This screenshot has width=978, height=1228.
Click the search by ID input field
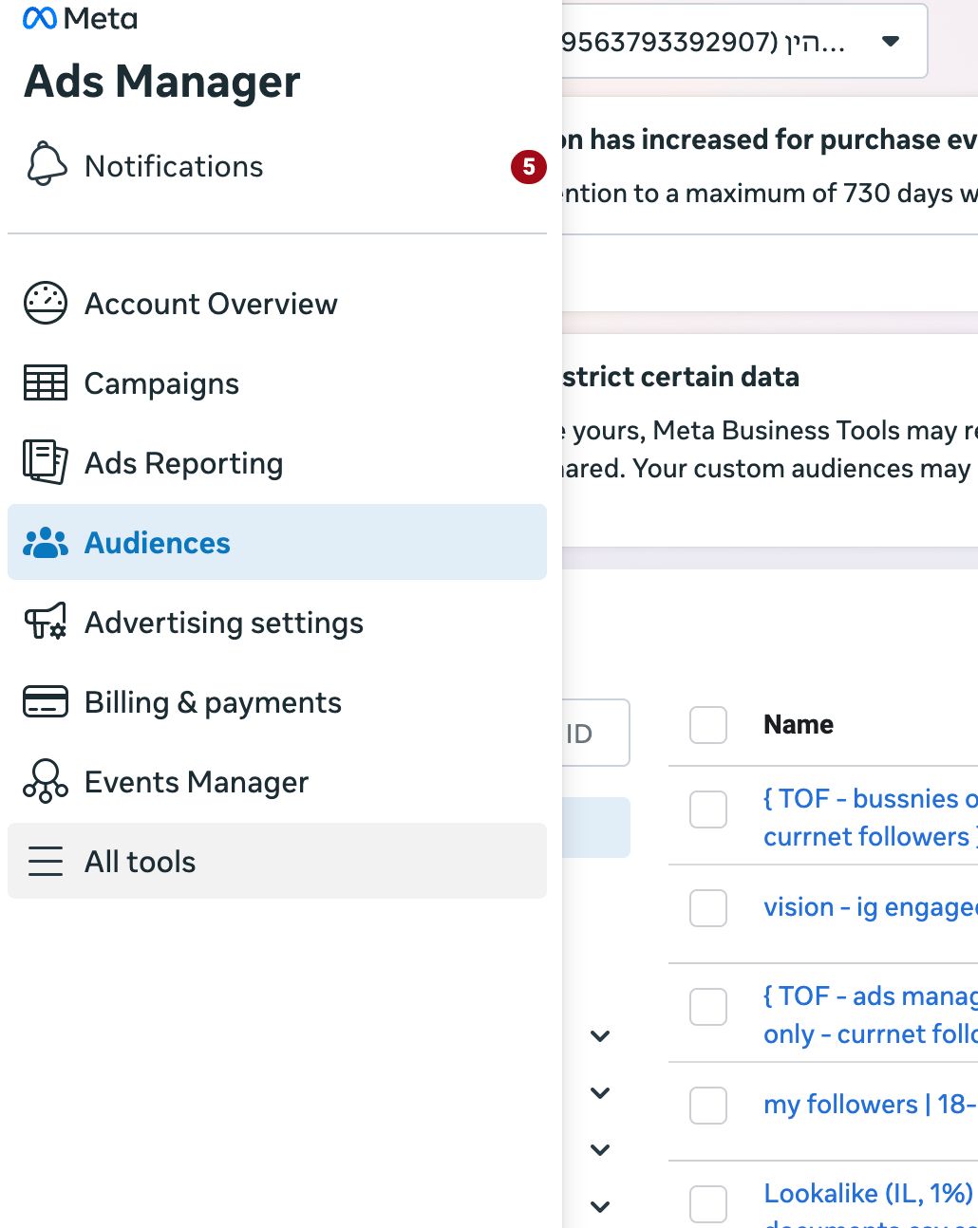coord(595,733)
